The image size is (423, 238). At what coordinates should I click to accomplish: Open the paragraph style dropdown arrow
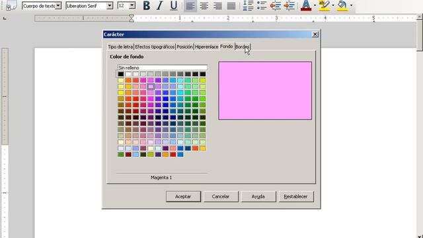point(58,5)
